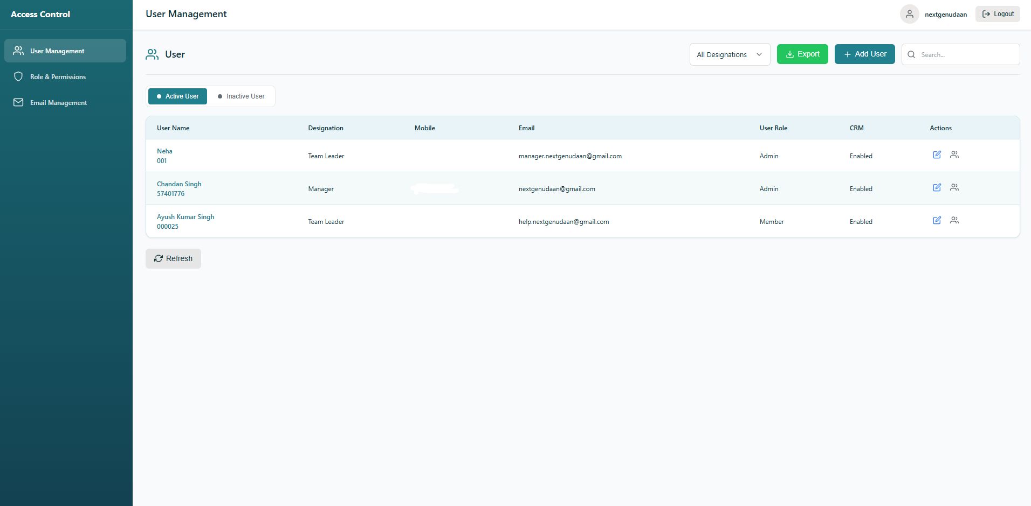The height and width of the screenshot is (506, 1031).
Task: Click the User heading icon above the table
Action: point(152,54)
